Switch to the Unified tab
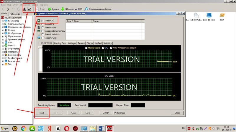 pyautogui.click(x=98, y=43)
